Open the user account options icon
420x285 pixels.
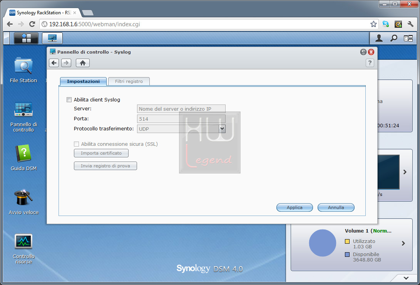[x=379, y=38]
